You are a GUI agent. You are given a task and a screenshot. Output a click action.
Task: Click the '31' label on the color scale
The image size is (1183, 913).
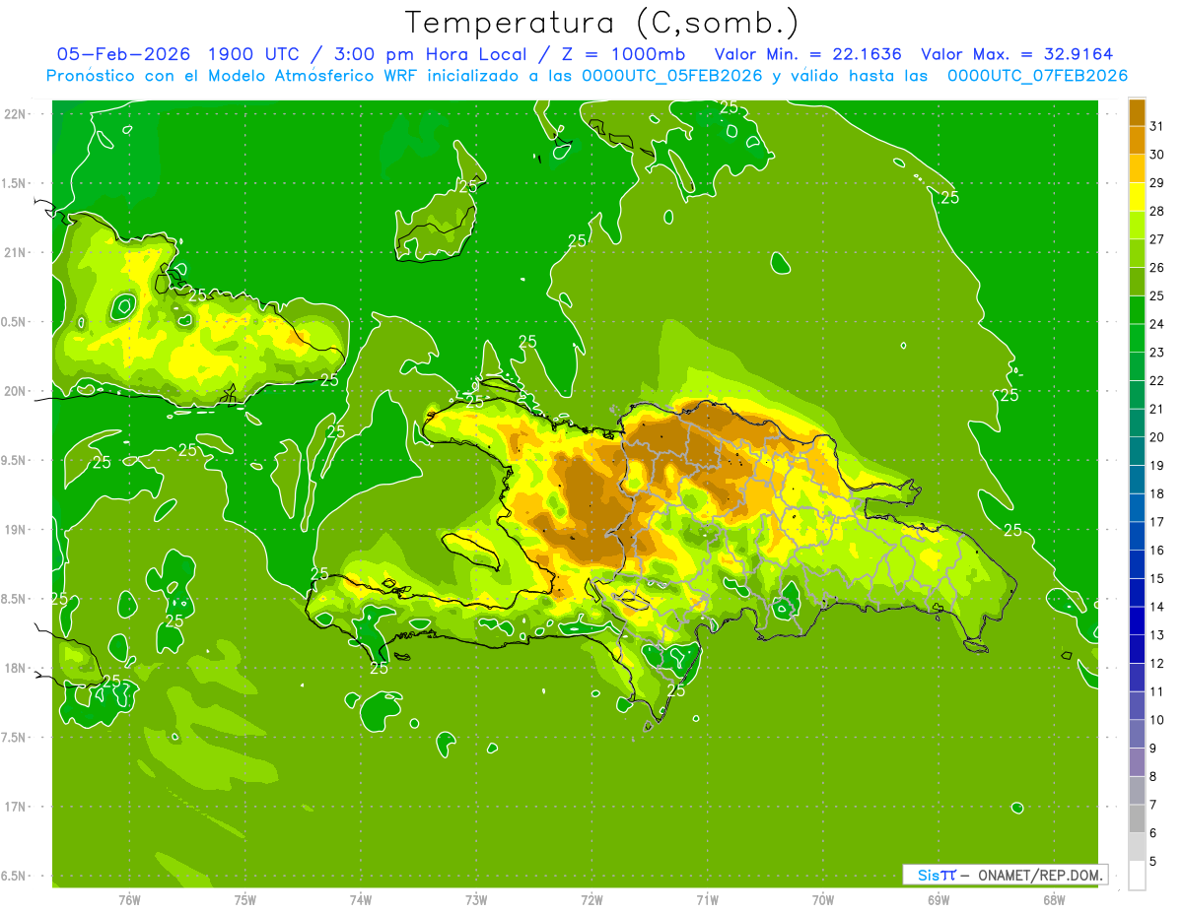1156,126
